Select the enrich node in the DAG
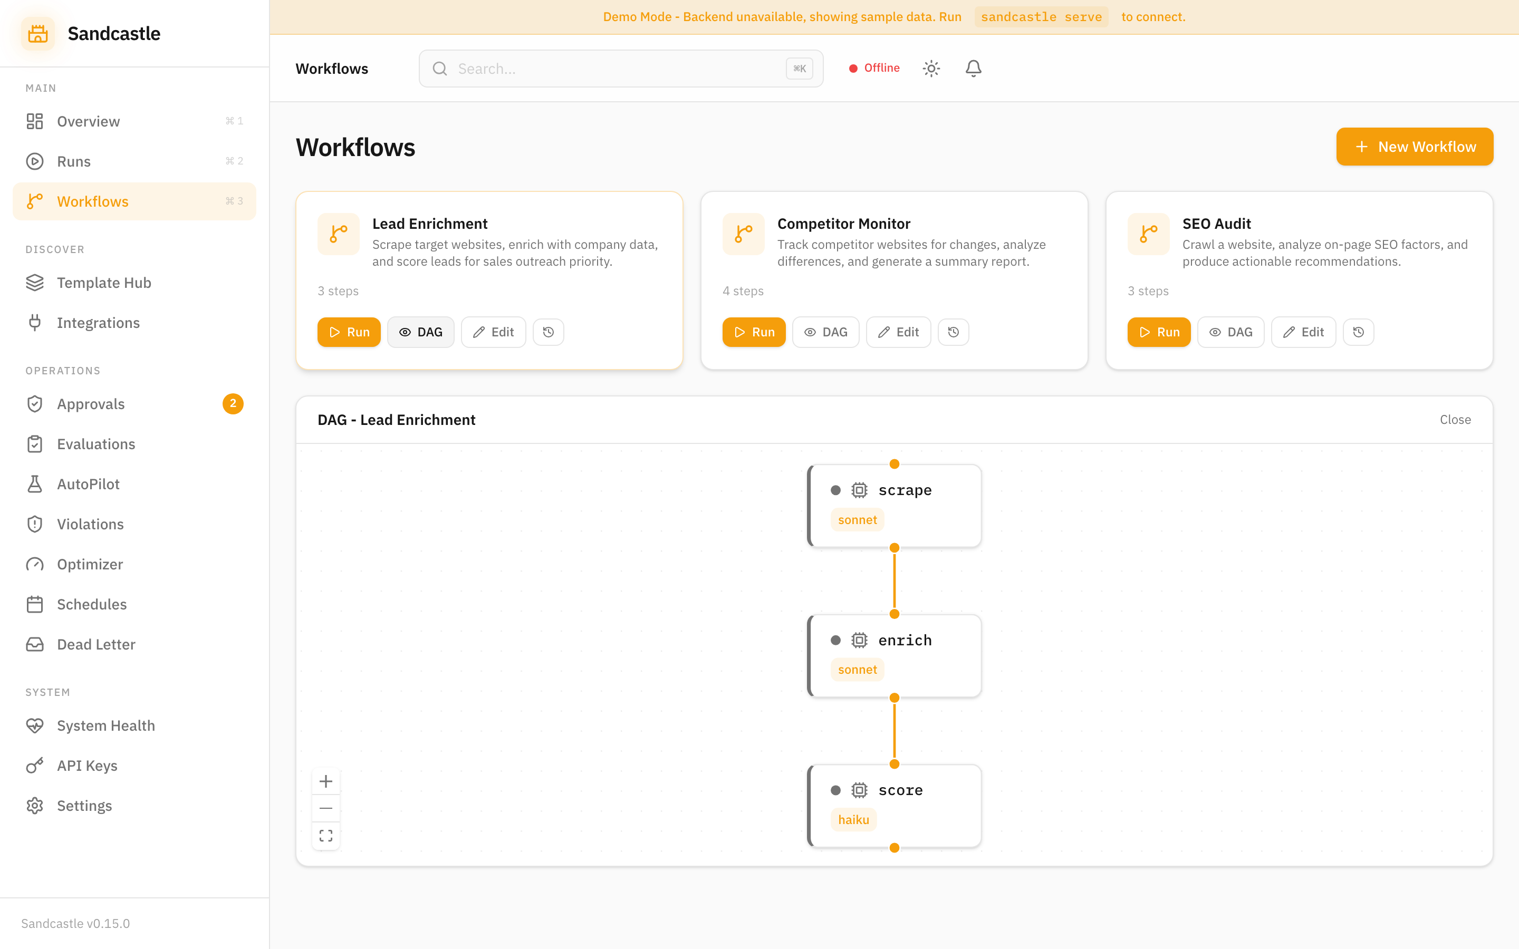 click(x=895, y=655)
